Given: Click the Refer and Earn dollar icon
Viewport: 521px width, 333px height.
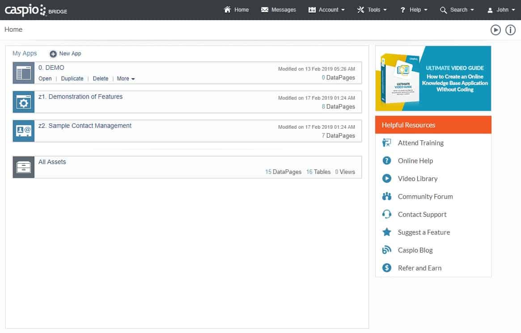Looking at the screenshot, I should point(387,268).
